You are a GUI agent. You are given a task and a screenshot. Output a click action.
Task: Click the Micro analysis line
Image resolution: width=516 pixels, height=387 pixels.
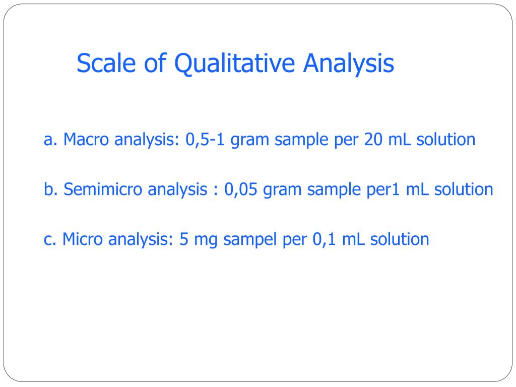tap(236, 239)
